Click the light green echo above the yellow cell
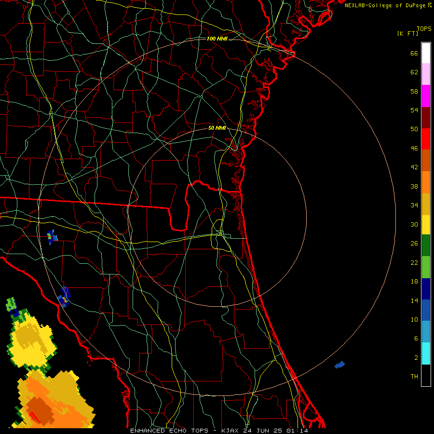Screen dimensions: 434x434 coord(12,304)
